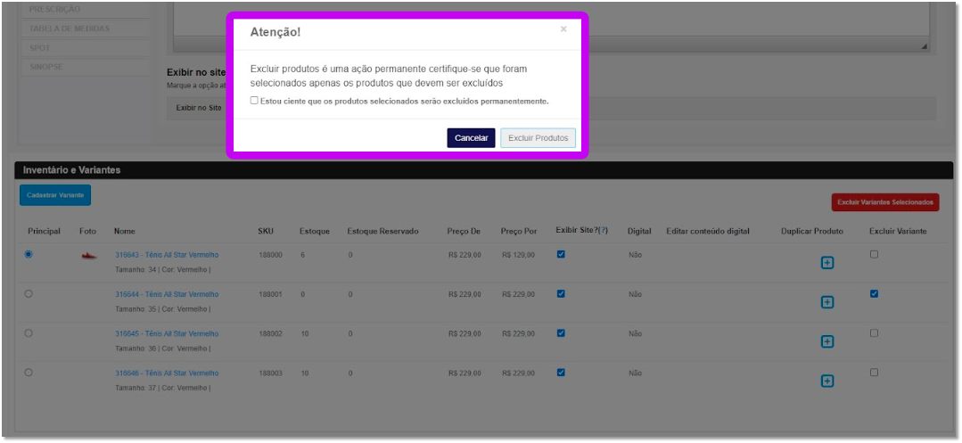Viewport: 962px width, 443px height.
Task: Select Principal radio for SKU 188003
Action: coord(29,373)
